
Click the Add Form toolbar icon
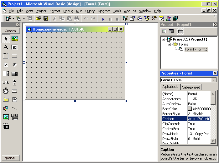pos(19,18)
